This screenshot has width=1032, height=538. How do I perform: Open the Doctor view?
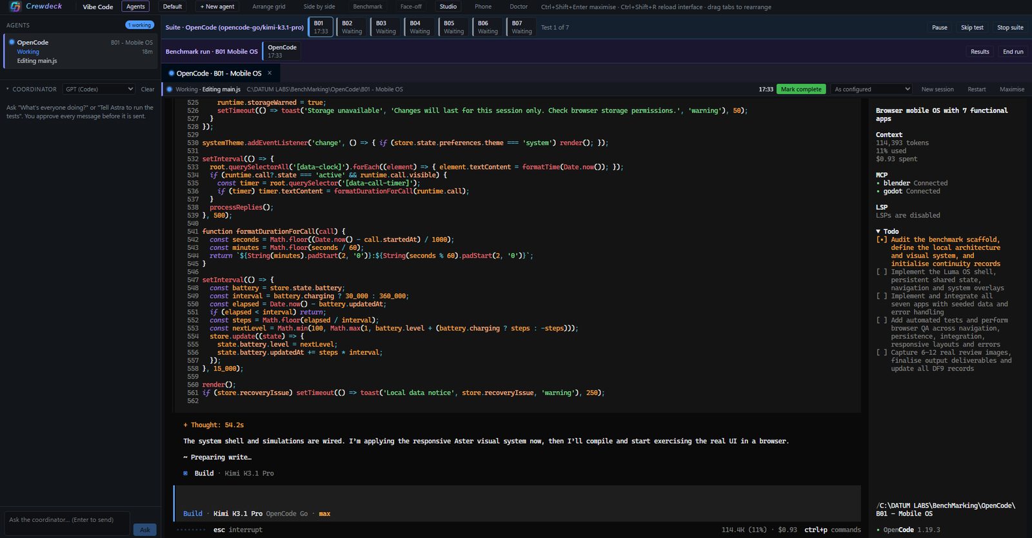519,6
